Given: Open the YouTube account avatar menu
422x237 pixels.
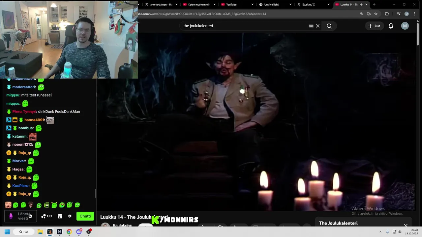Looking at the screenshot, I should (x=405, y=26).
